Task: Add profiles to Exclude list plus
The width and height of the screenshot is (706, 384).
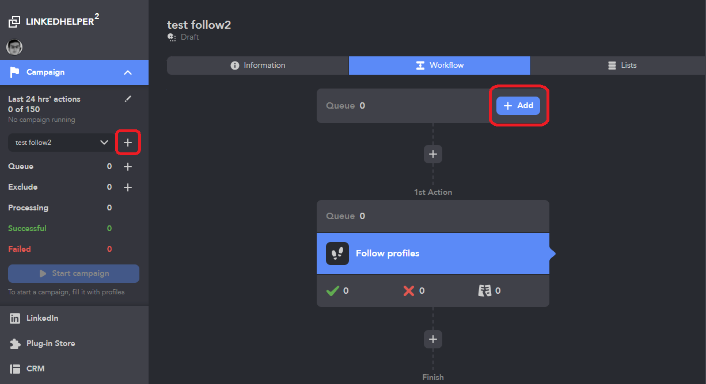Action: 128,187
